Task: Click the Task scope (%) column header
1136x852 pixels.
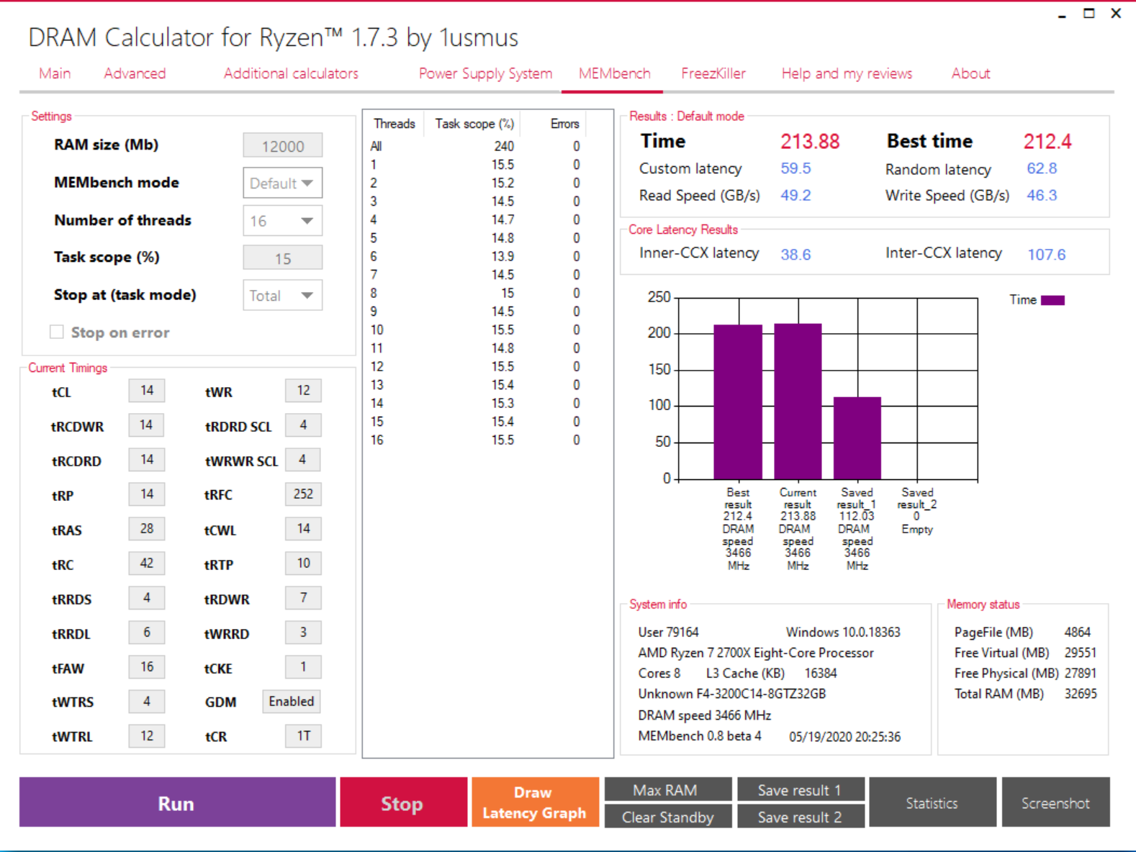Action: click(474, 124)
